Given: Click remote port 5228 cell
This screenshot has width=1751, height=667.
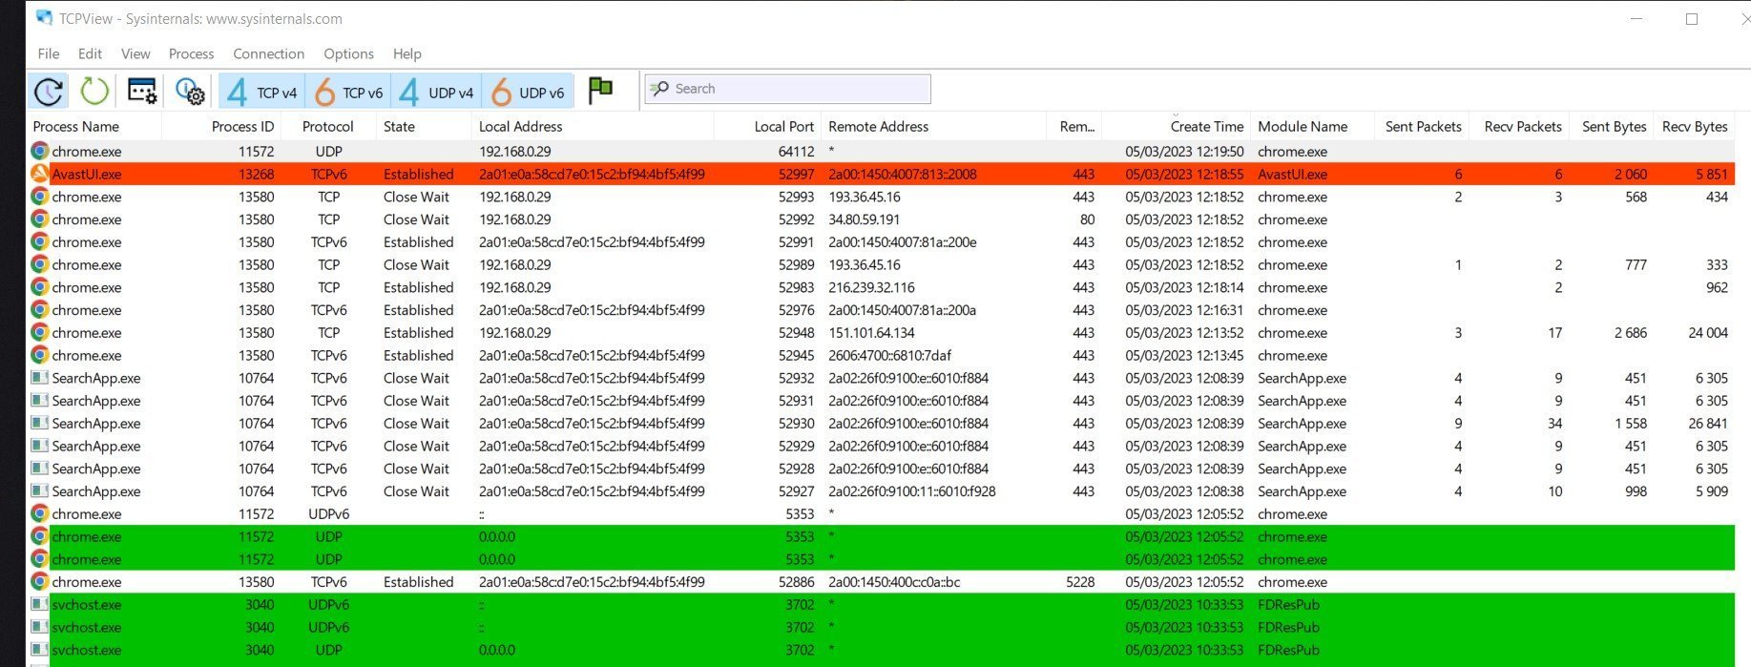Looking at the screenshot, I should point(1080,582).
